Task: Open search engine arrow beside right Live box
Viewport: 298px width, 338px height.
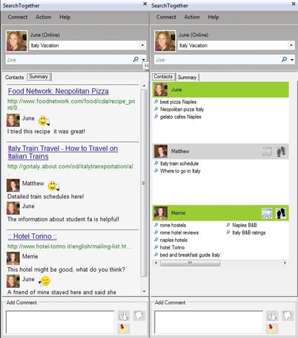Action: pyautogui.click(x=292, y=60)
